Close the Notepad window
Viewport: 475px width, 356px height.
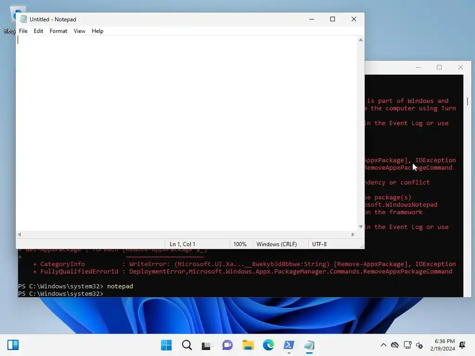click(354, 19)
